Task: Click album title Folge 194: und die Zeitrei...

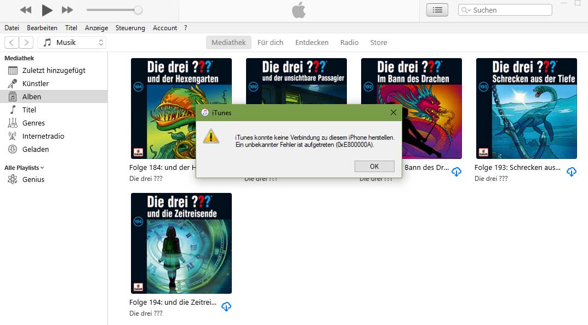Action: point(173,302)
